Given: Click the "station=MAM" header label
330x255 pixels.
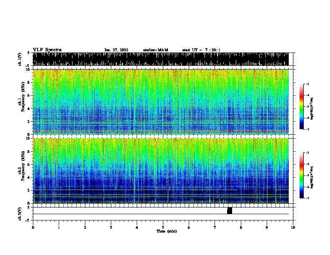Looking at the screenshot, I should click(x=155, y=50).
